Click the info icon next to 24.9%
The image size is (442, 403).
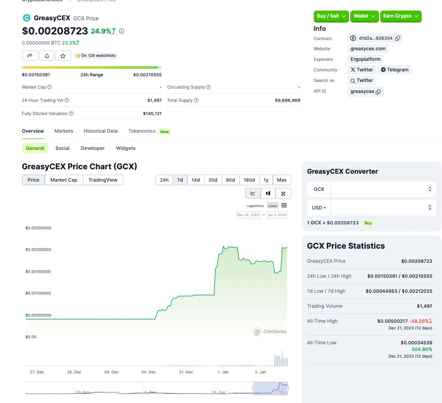122,31
